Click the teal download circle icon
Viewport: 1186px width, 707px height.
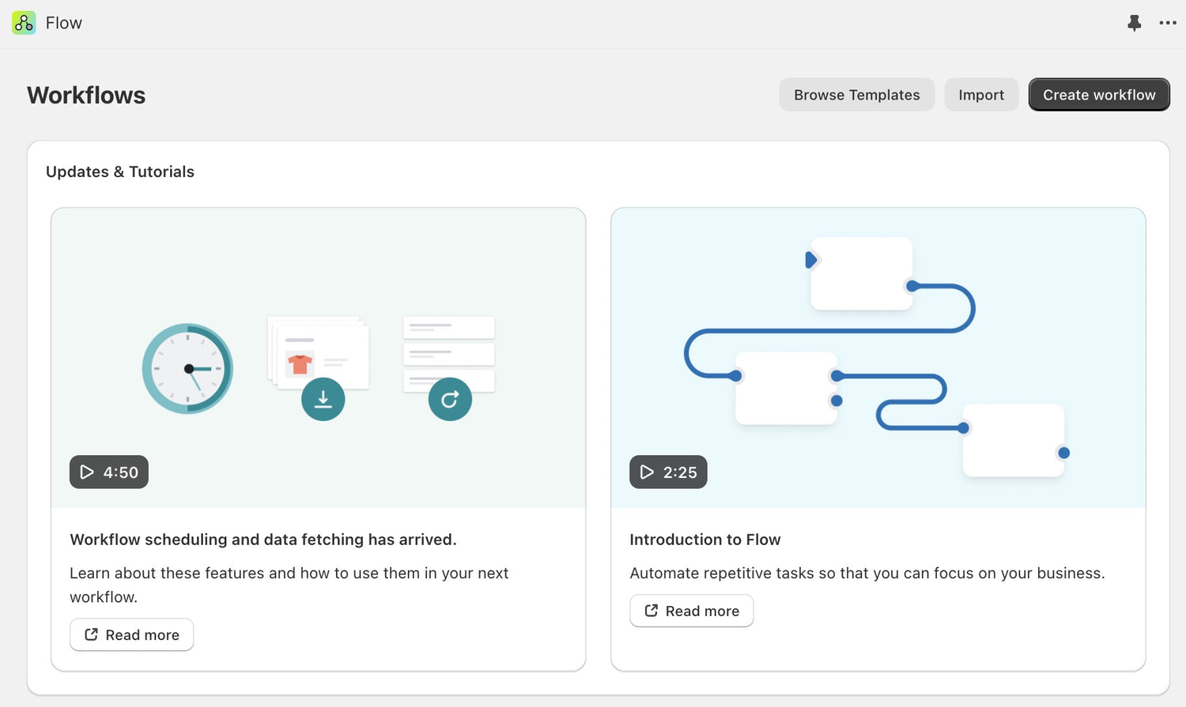pyautogui.click(x=323, y=399)
